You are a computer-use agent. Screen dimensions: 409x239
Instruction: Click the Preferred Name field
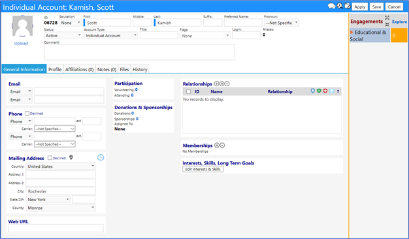(243, 23)
